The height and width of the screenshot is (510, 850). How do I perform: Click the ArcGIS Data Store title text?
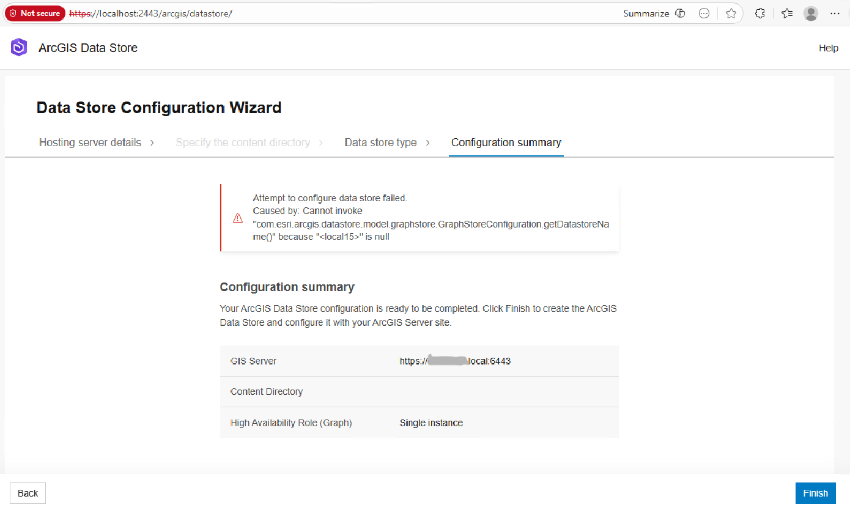click(88, 48)
